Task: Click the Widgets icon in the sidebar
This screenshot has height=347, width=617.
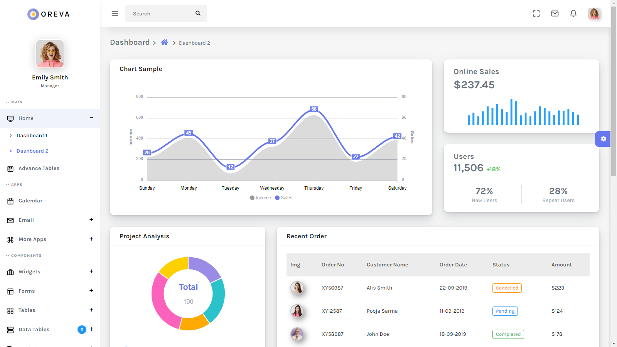Action: (x=10, y=271)
